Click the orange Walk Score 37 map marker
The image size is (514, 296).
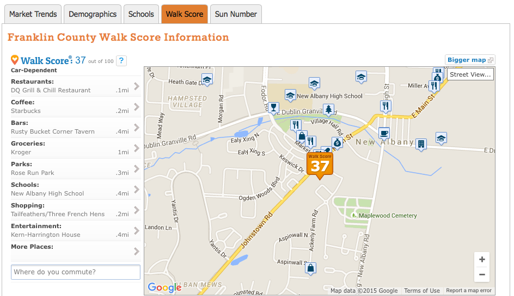[320, 165]
